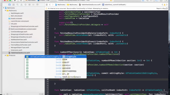Open the MyGrocery project jump bar segment

[x=60, y=5]
